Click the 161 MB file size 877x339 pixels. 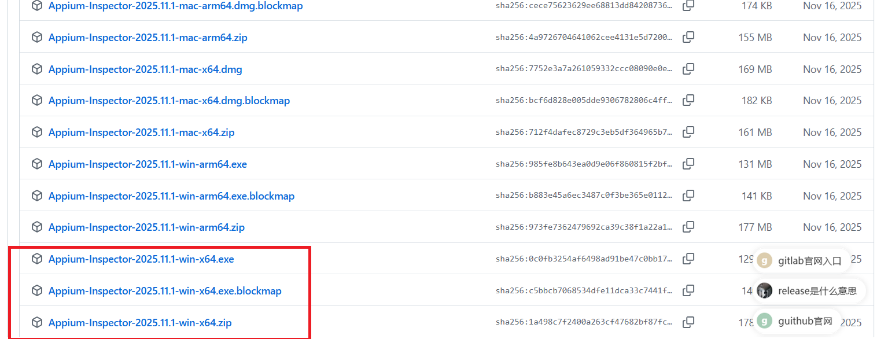point(755,132)
